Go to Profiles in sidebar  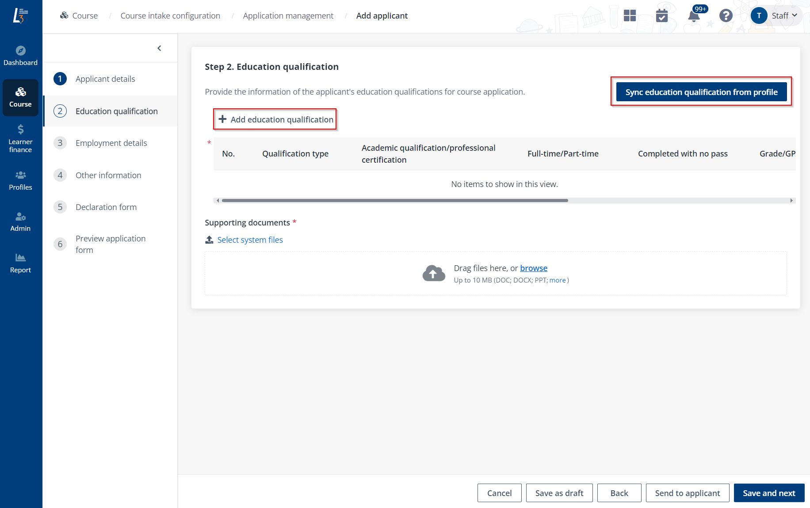20,180
